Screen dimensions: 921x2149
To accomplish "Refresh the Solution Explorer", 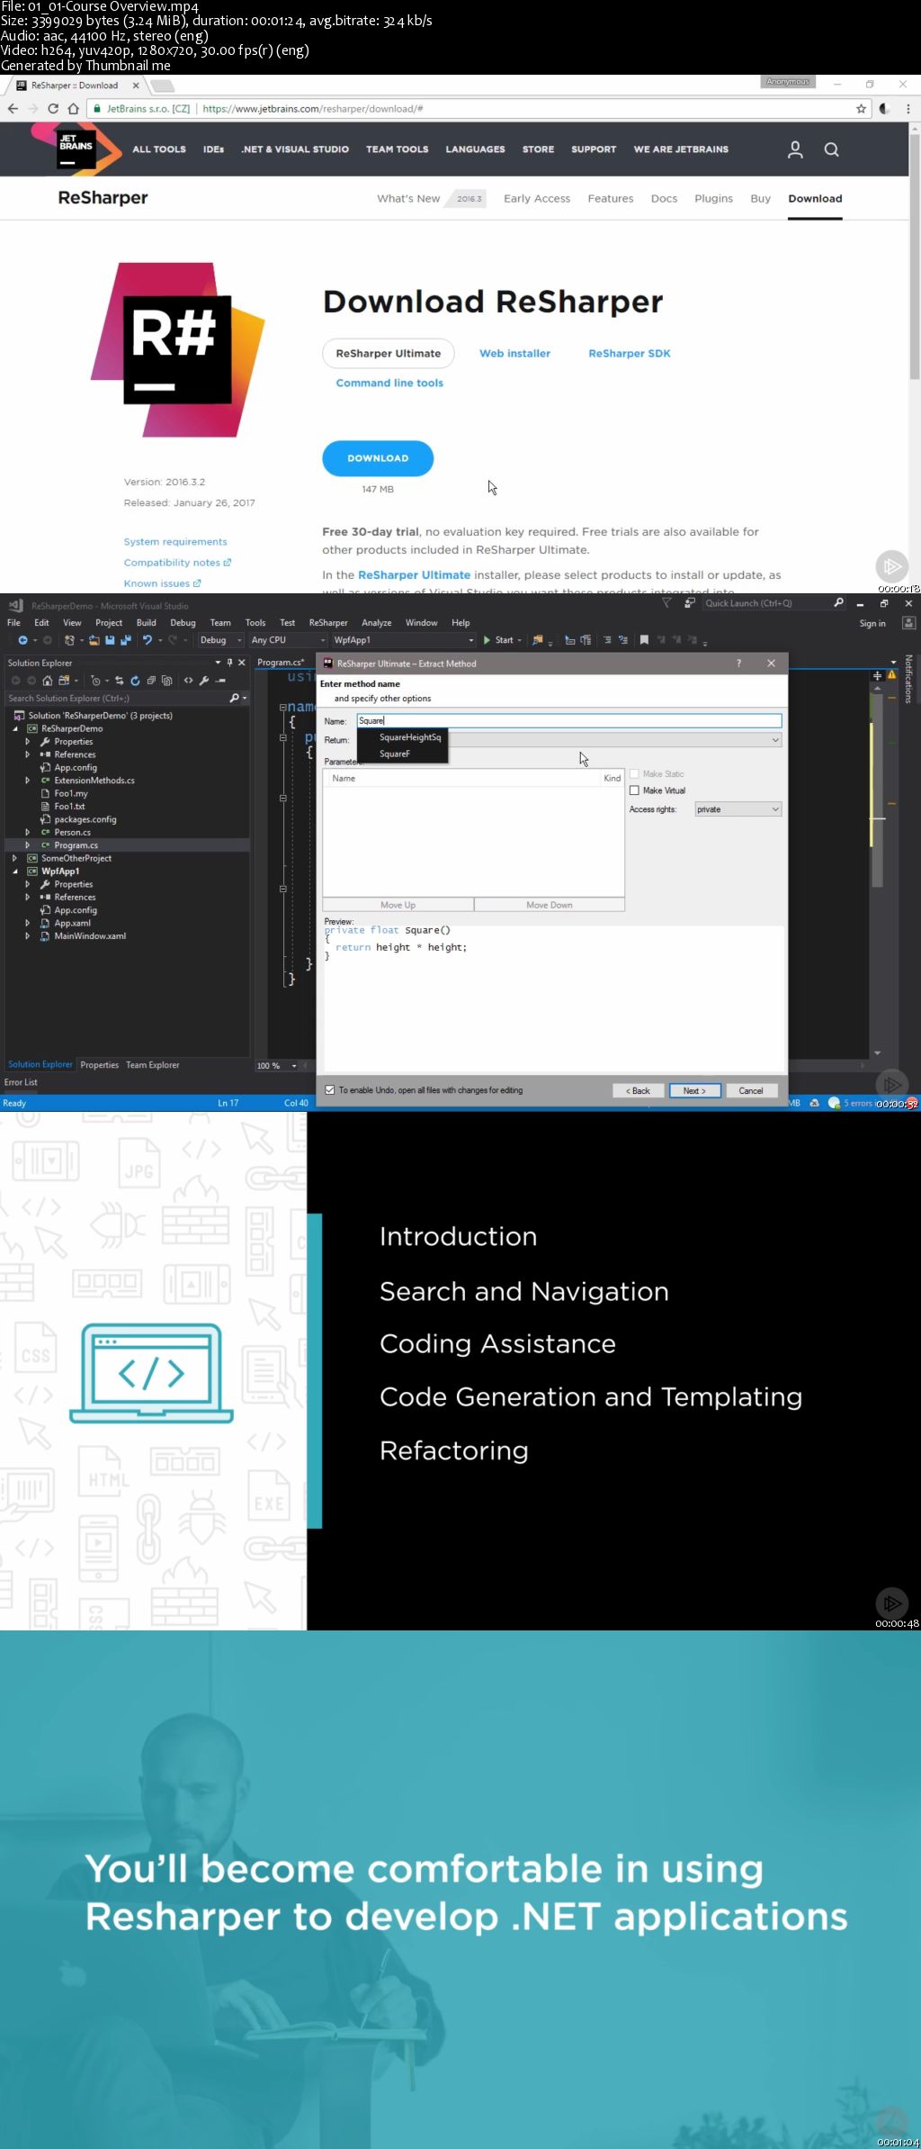I will [x=135, y=681].
